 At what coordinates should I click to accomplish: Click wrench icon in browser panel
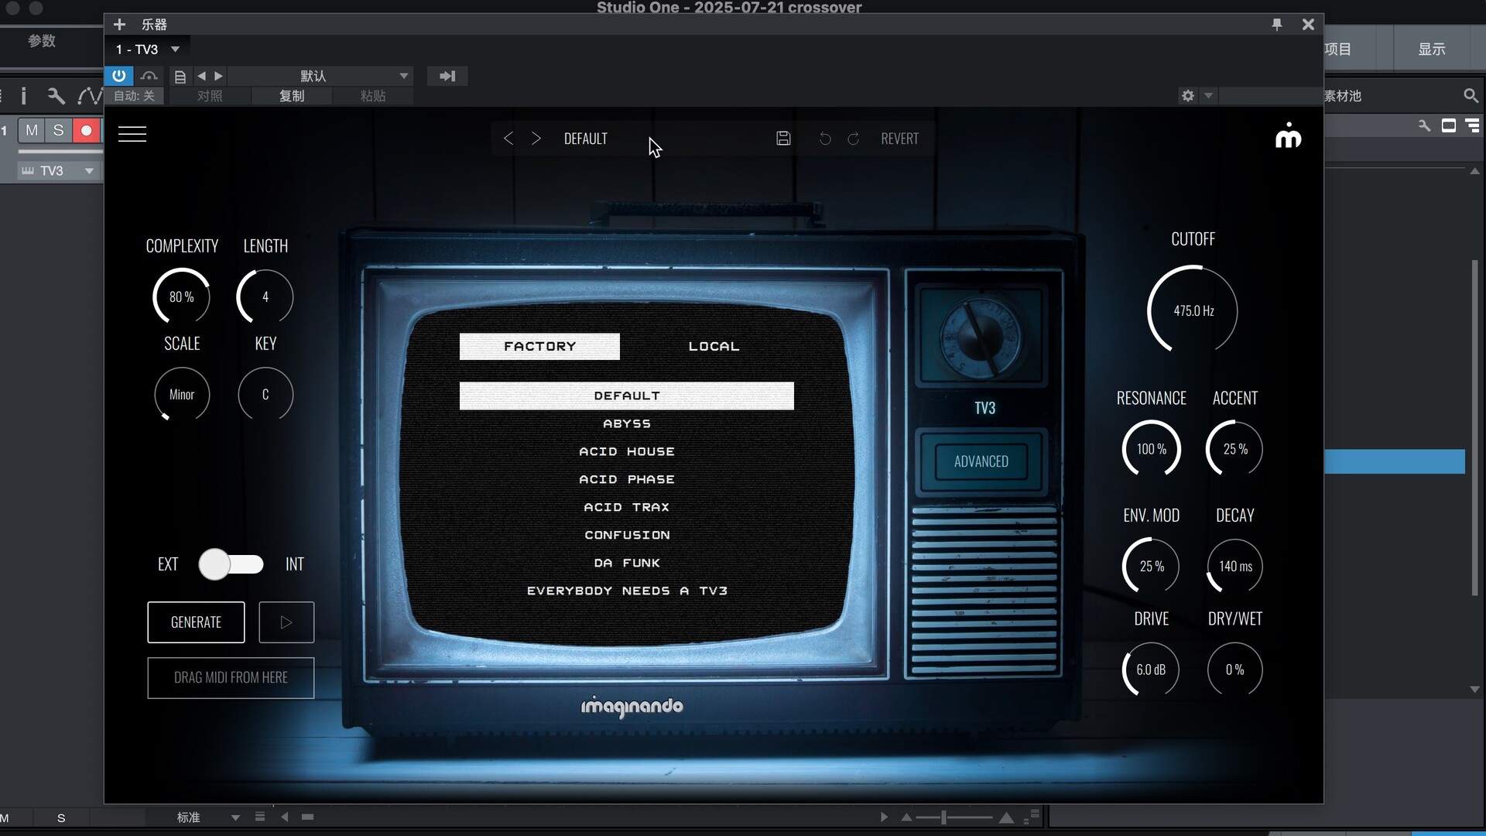pos(1424,125)
